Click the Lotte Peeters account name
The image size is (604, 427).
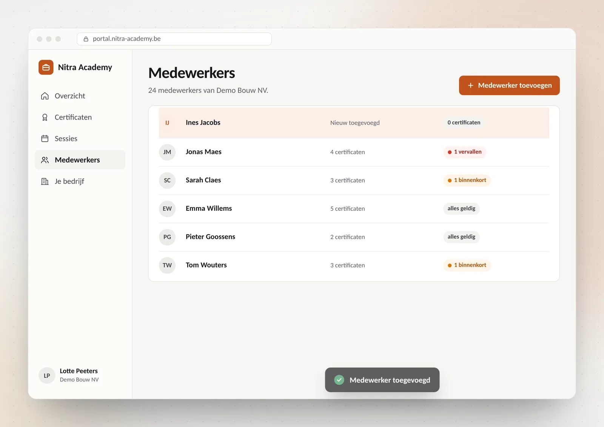click(79, 371)
